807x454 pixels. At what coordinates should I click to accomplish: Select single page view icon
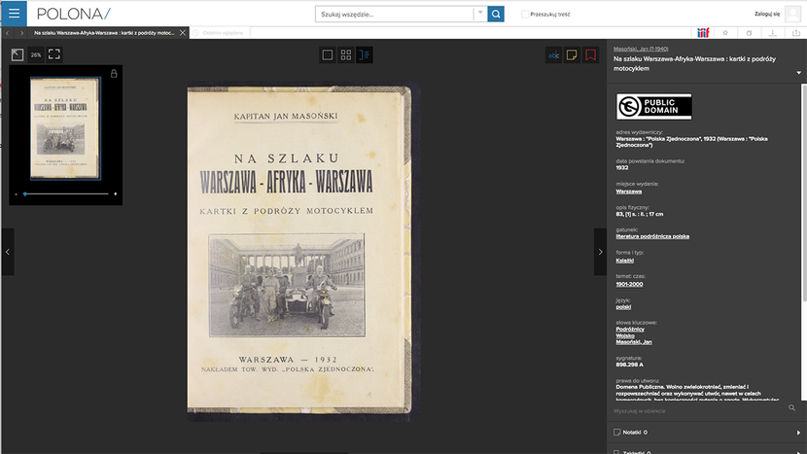pyautogui.click(x=328, y=54)
